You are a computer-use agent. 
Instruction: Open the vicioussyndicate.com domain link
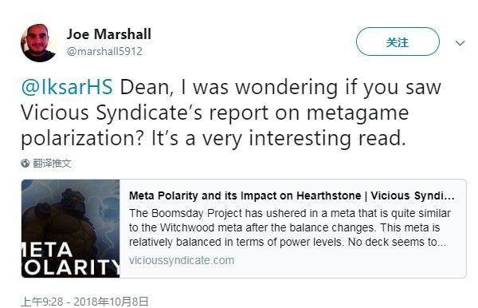click(x=182, y=260)
